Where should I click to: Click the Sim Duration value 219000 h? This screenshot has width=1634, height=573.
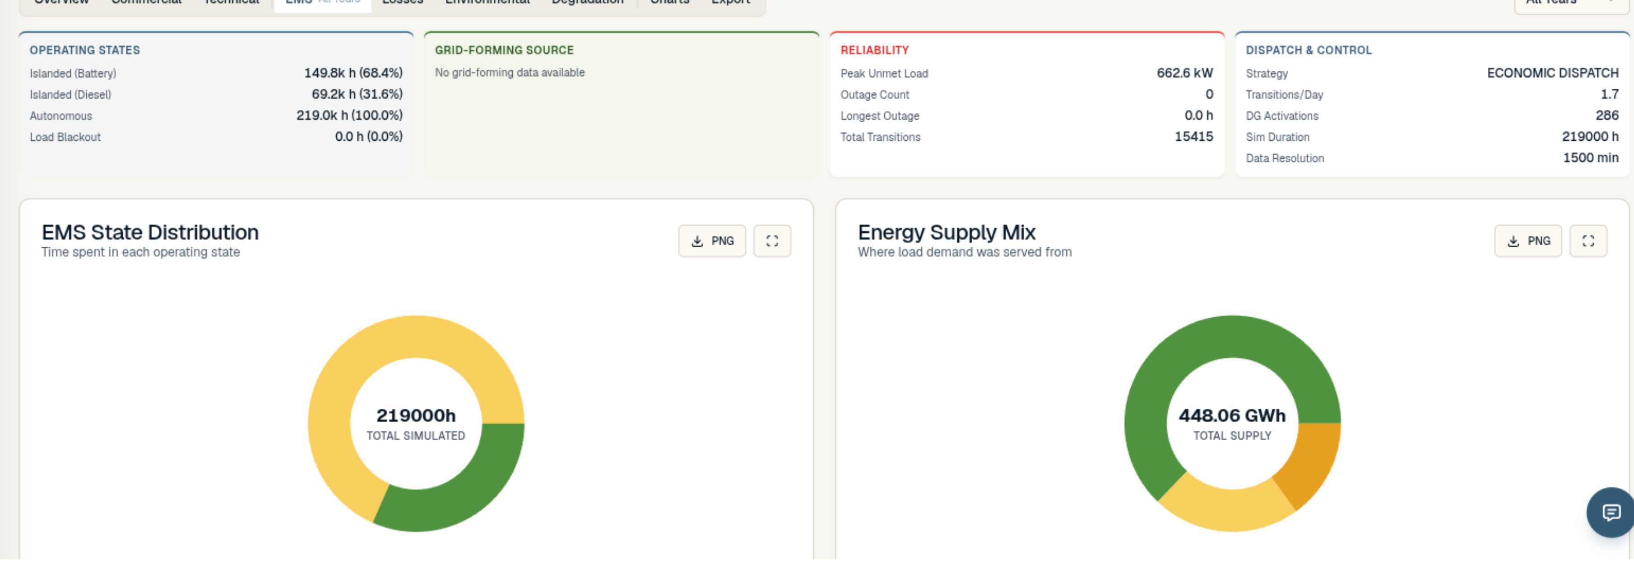coord(1590,136)
